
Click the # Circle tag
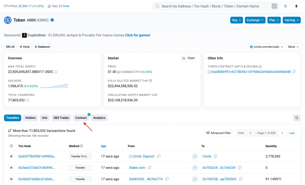coord(25,47)
